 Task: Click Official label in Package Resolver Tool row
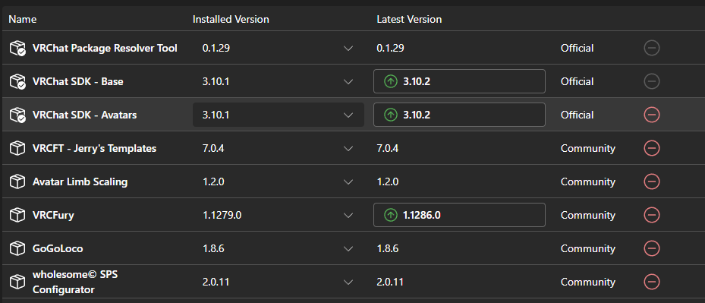pyautogui.click(x=578, y=48)
